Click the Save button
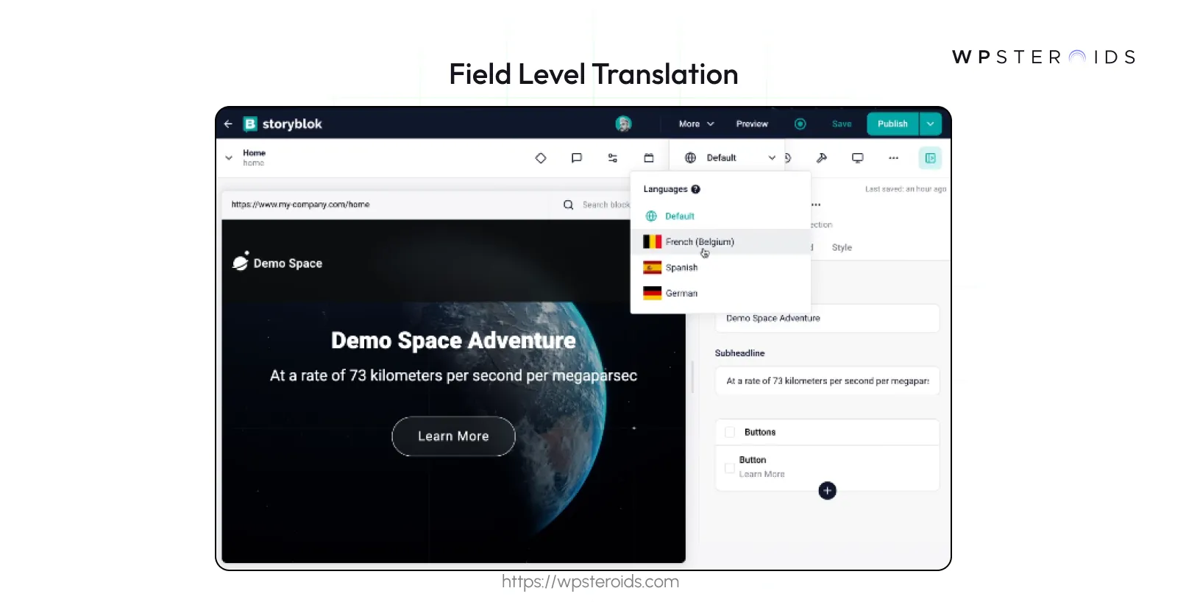 [x=842, y=124]
